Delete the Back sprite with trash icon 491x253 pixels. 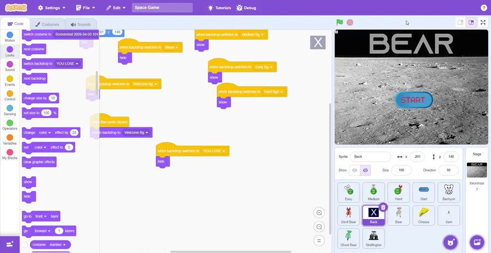coord(383,207)
